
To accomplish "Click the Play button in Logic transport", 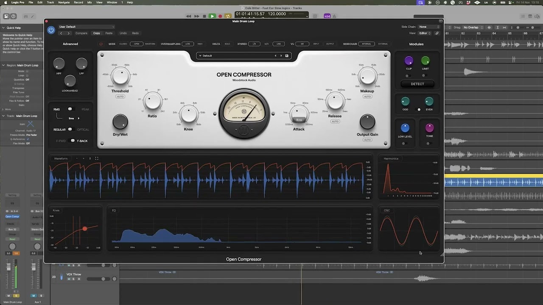I will pos(212,16).
